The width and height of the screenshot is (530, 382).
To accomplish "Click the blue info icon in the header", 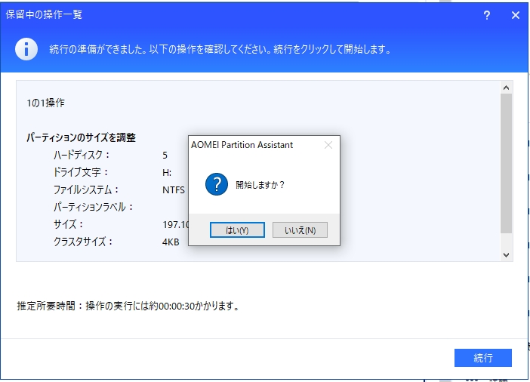I will click(x=26, y=49).
